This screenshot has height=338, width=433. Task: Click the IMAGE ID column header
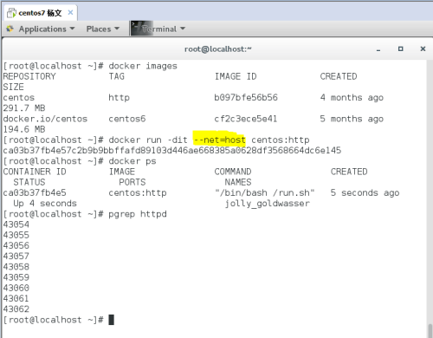[236, 76]
